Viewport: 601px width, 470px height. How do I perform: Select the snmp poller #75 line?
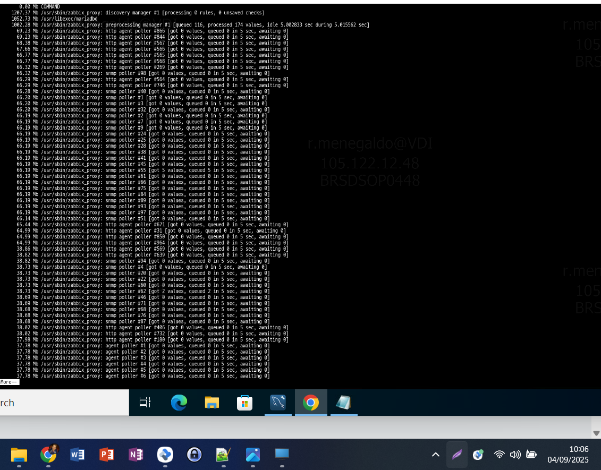(x=143, y=188)
